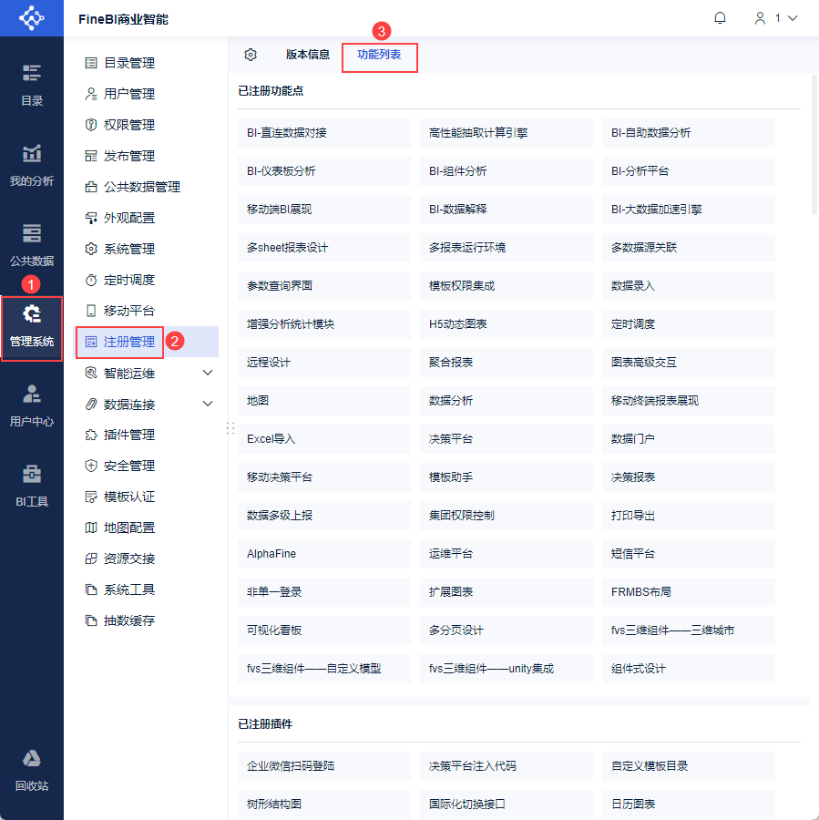Open the 目录 sidebar section
Image resolution: width=819 pixels, height=820 pixels.
tap(31, 85)
